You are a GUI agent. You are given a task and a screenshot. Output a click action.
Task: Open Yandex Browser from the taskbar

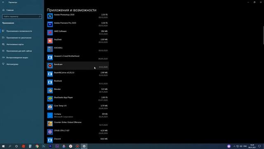71,146
